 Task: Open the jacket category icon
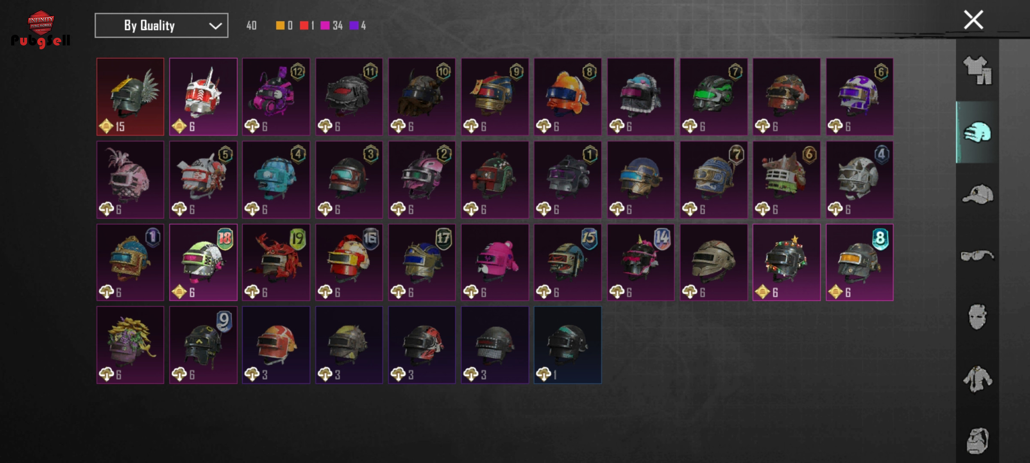coord(977,379)
